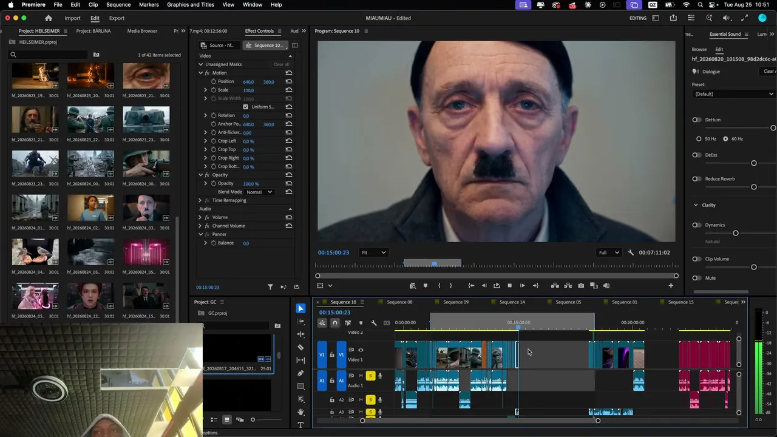Viewport: 777px width, 437px height.
Task: Open the Program Monitor button editor plus
Action: [671, 285]
